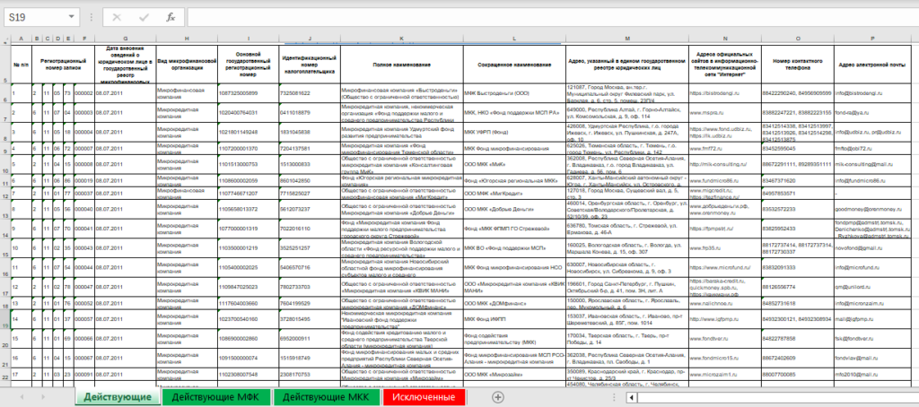Open the https://bistrodengi.ru website link

click(713, 92)
